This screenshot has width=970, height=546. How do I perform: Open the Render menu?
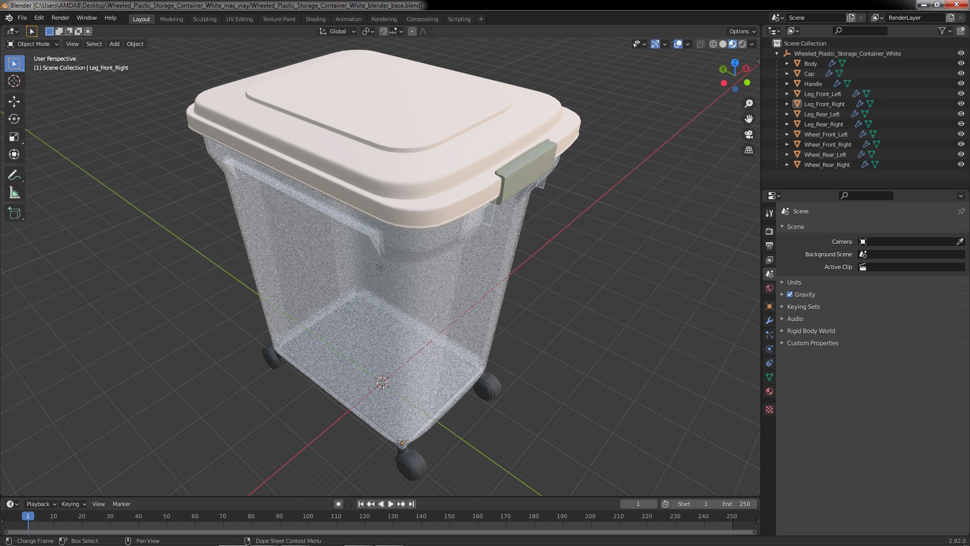tap(60, 18)
